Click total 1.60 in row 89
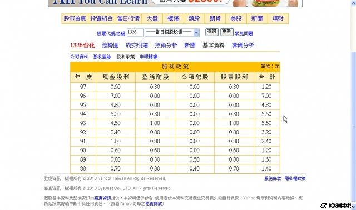Screen dimensions: 356x210 (266, 159)
